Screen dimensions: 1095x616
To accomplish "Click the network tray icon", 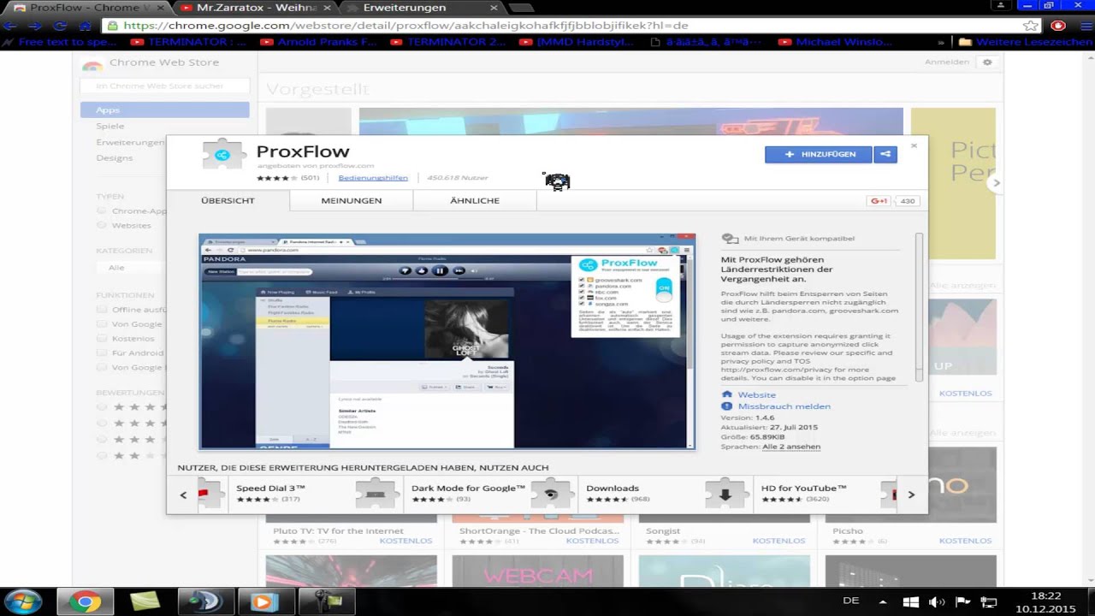I will click(x=988, y=601).
